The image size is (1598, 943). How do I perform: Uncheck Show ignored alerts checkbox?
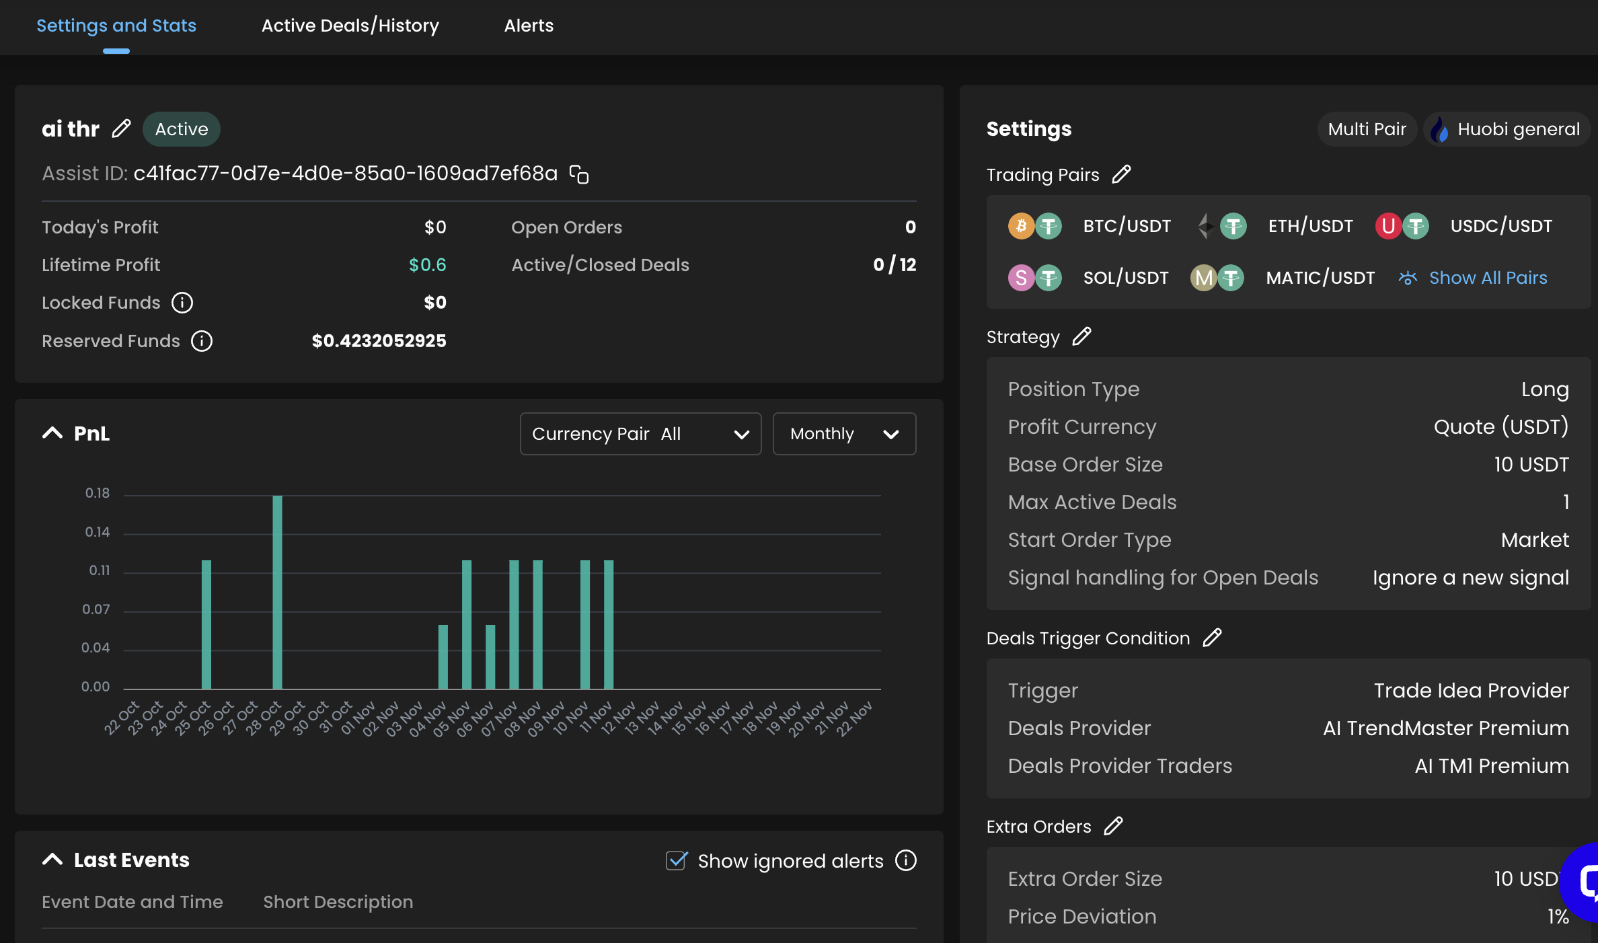[x=676, y=860]
